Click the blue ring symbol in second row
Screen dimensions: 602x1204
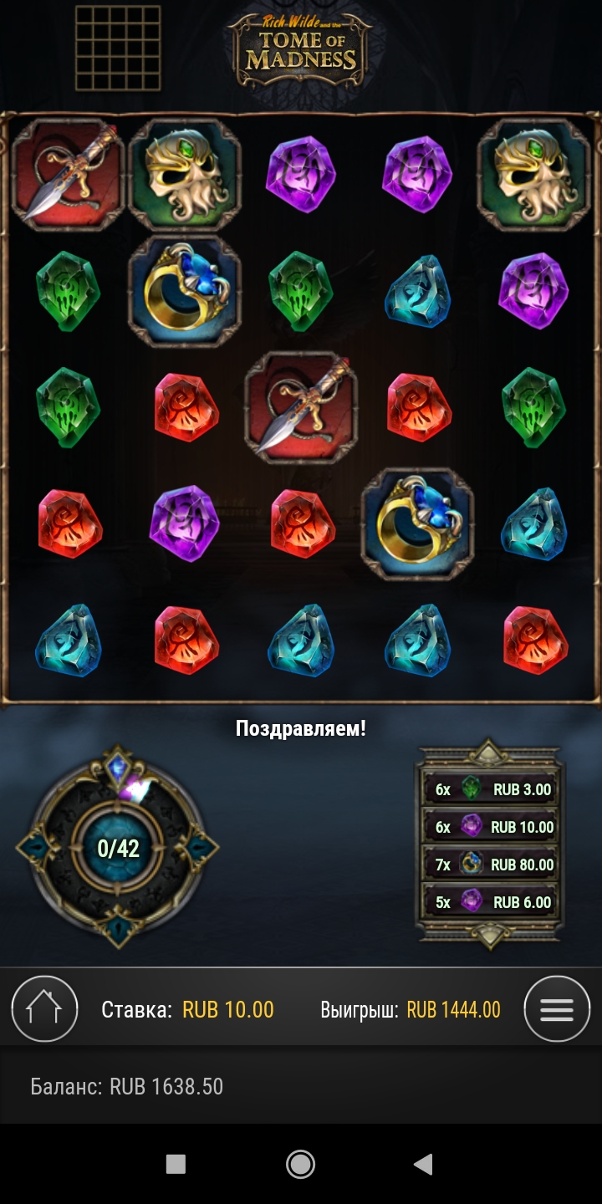click(x=185, y=291)
